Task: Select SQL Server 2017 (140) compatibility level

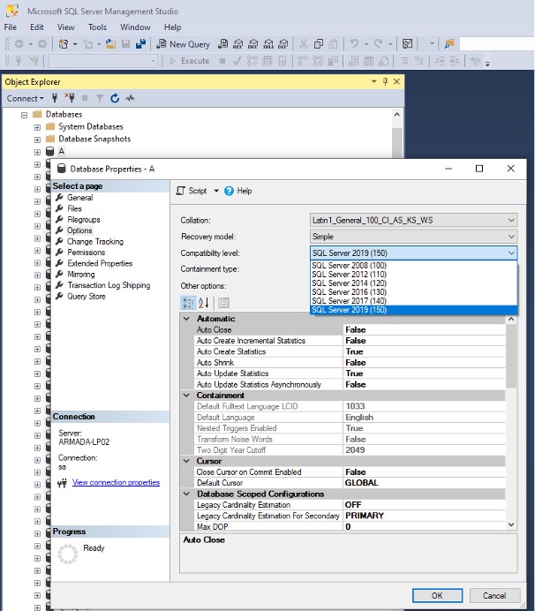Action: (x=413, y=301)
